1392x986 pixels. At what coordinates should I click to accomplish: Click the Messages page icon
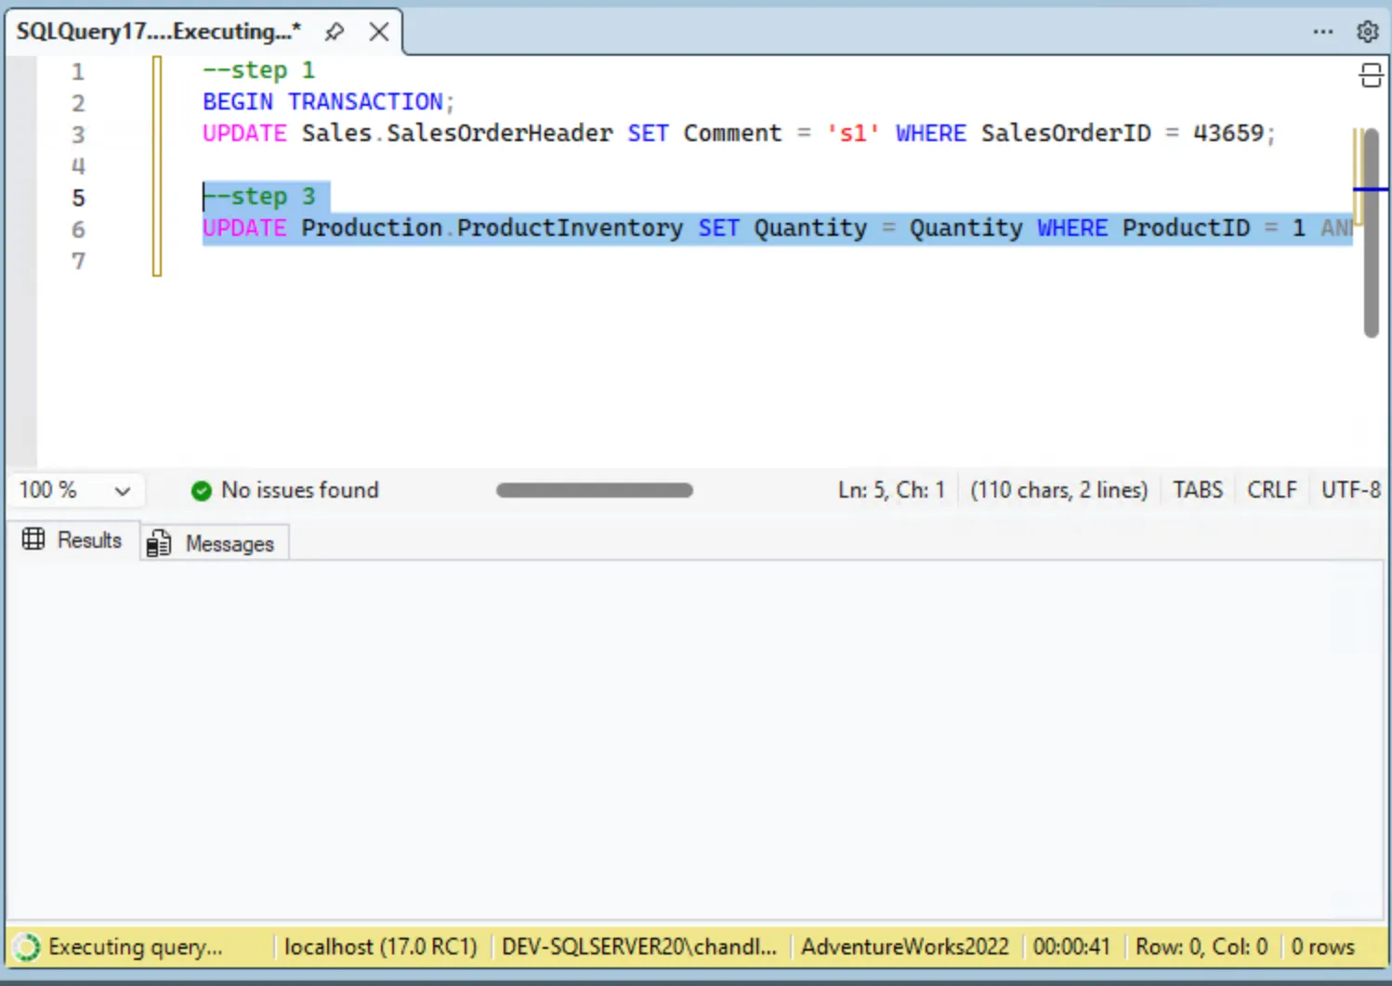(x=159, y=543)
